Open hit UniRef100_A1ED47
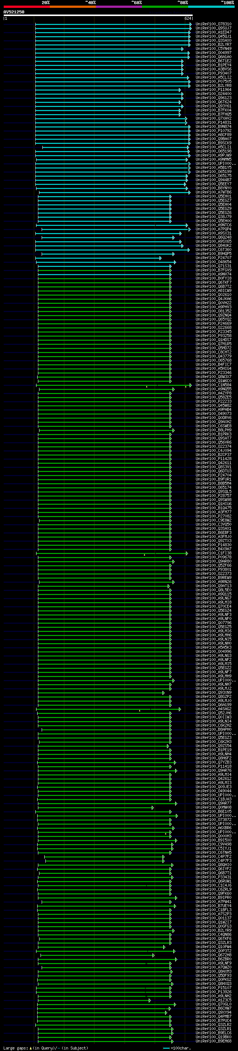The height and width of the screenshot is (1051, 238). coord(213,32)
